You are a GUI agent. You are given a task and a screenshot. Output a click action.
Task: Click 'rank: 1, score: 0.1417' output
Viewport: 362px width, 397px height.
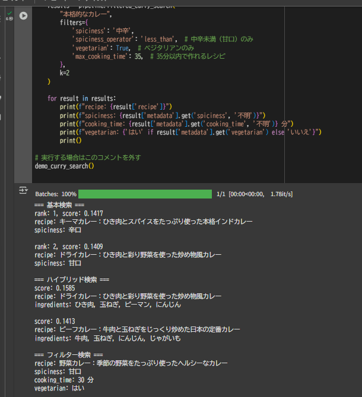coord(69,213)
